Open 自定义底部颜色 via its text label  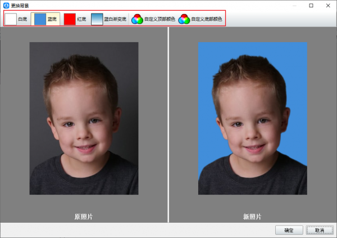click(207, 19)
